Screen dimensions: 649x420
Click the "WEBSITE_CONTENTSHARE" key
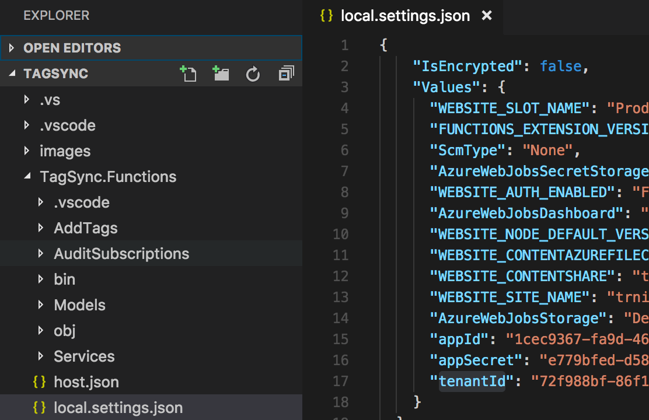point(522,276)
